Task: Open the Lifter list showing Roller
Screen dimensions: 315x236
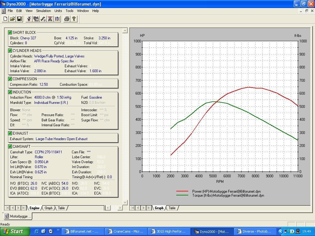Action: (39, 157)
